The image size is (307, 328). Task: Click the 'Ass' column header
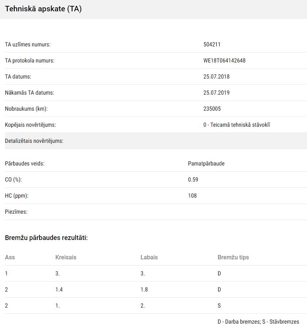click(x=10, y=257)
